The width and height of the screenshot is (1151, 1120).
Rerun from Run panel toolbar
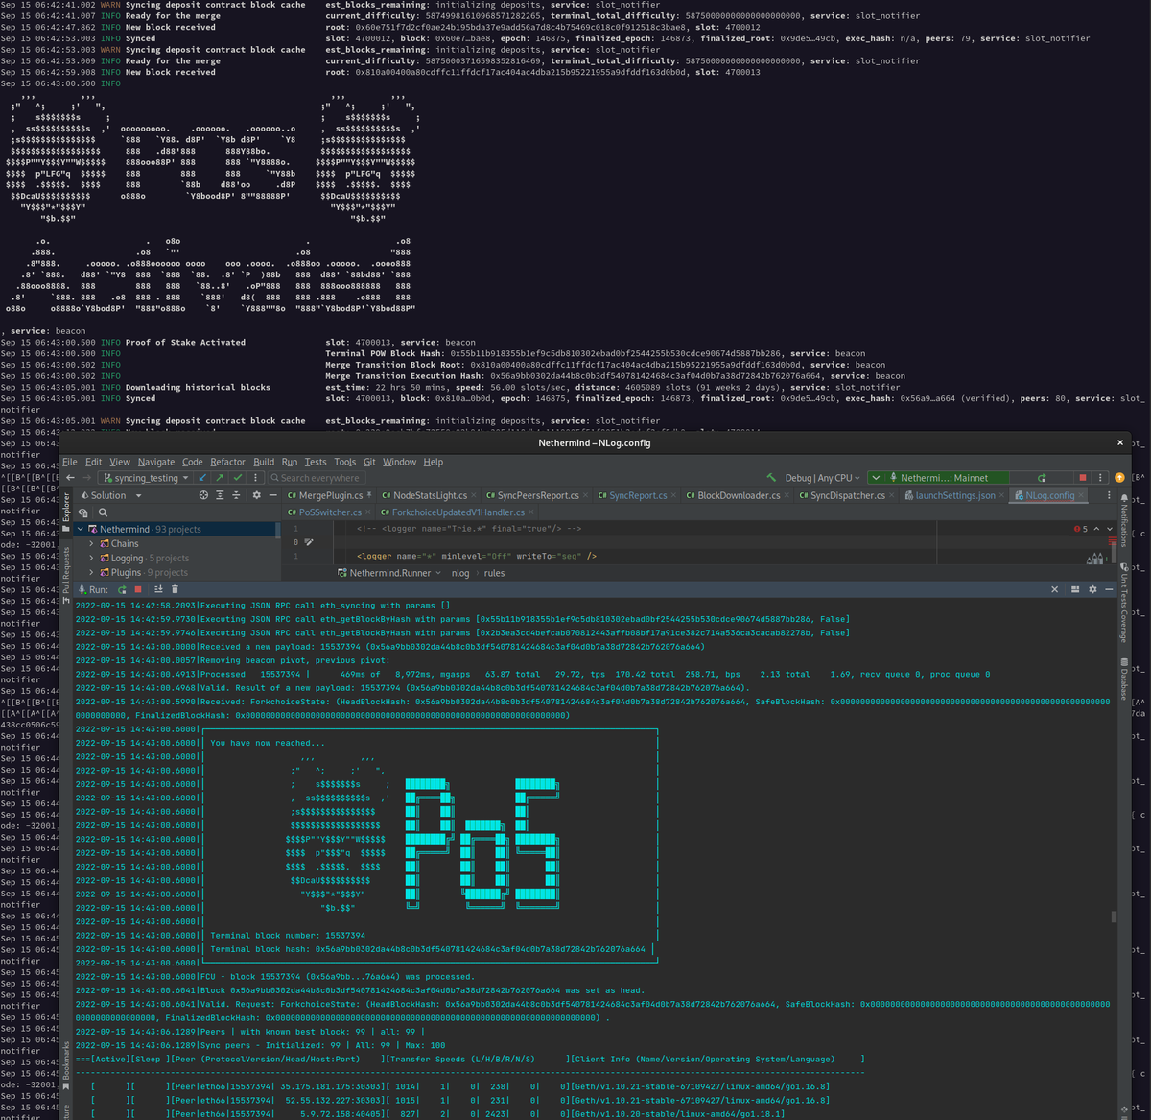122,589
